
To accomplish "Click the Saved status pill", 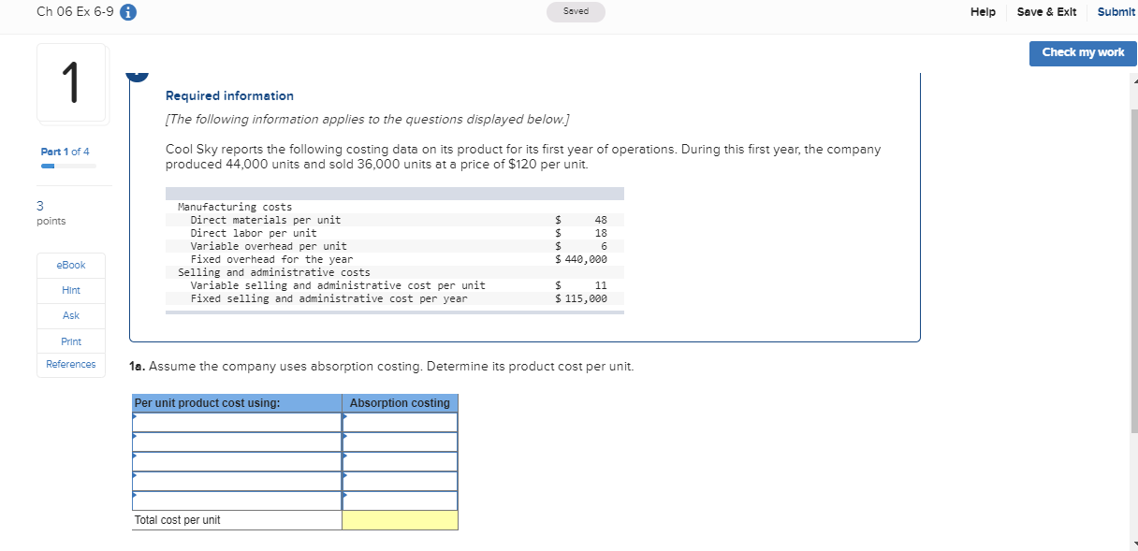I will click(x=576, y=12).
